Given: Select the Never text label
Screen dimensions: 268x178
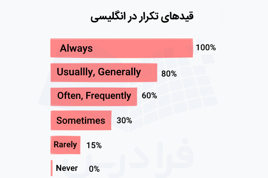Looking at the screenshot, I should (x=67, y=168).
